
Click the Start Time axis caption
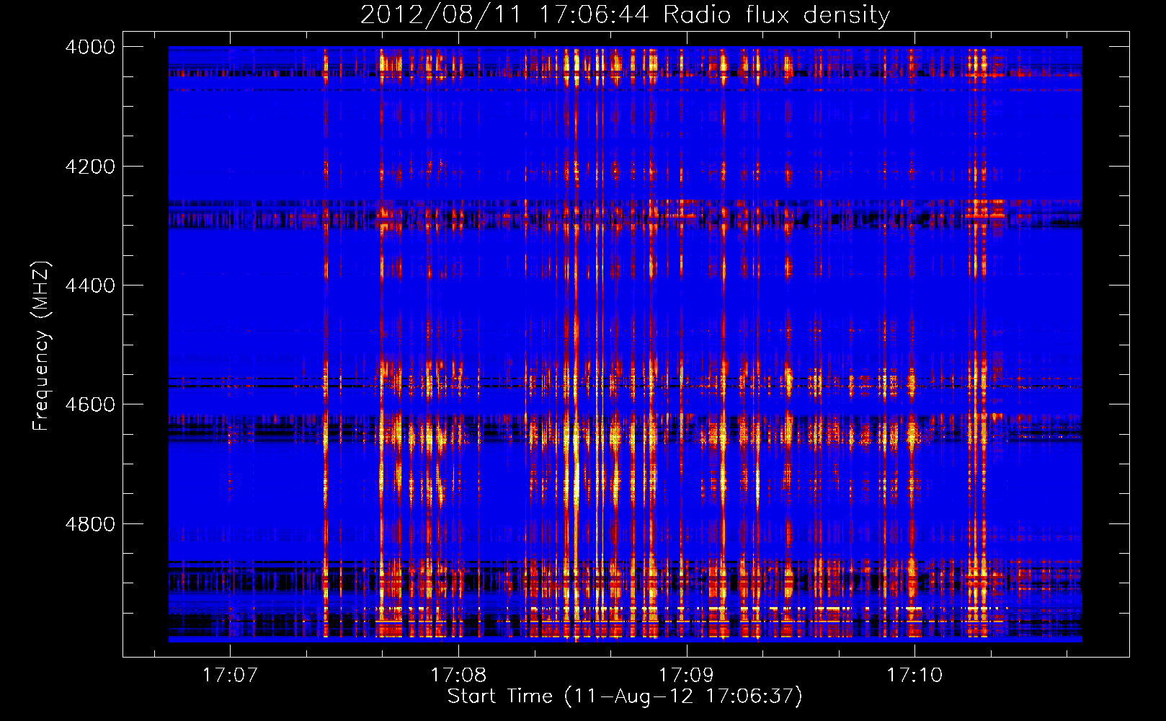click(x=625, y=696)
